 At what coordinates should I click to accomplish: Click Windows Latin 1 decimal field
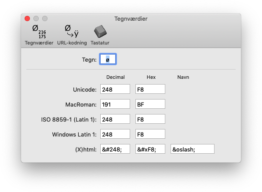coord(115,134)
